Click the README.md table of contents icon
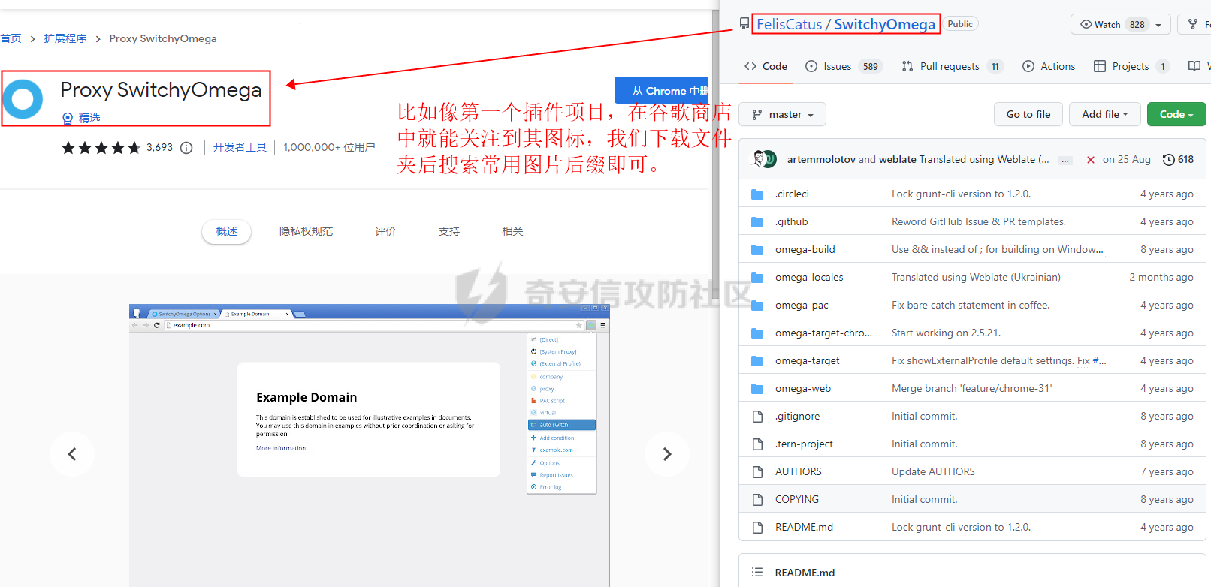This screenshot has width=1211, height=587. coord(757,573)
